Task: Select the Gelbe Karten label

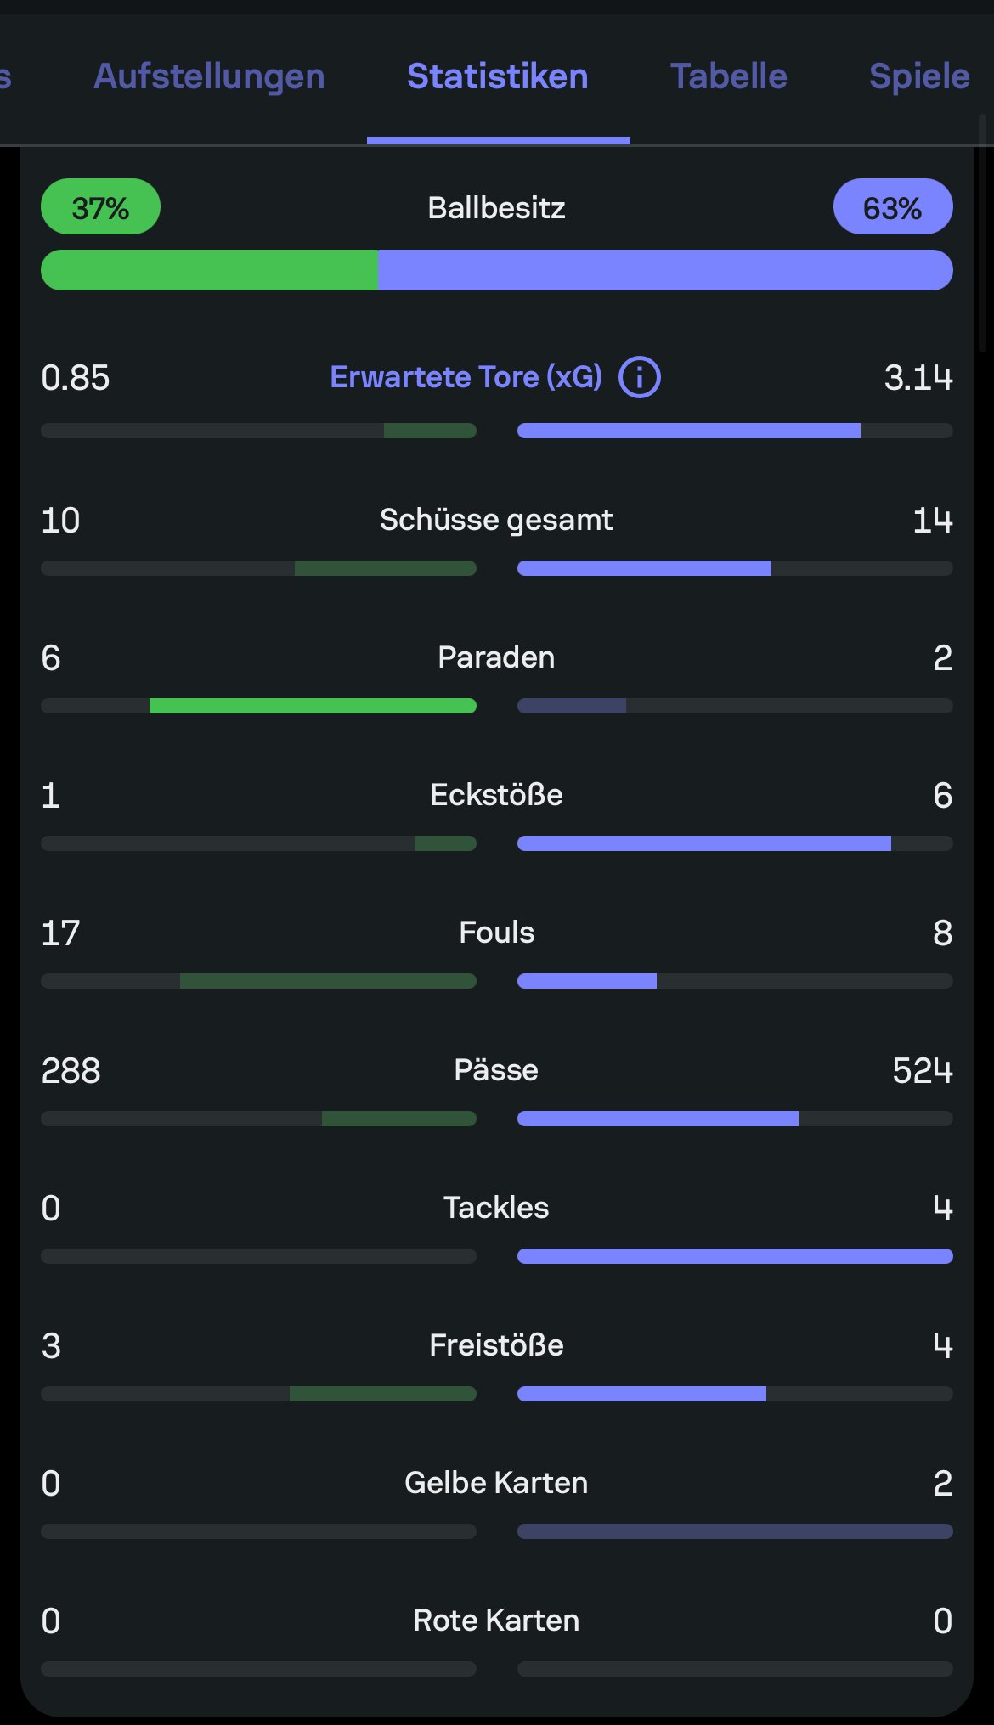Action: (x=496, y=1483)
